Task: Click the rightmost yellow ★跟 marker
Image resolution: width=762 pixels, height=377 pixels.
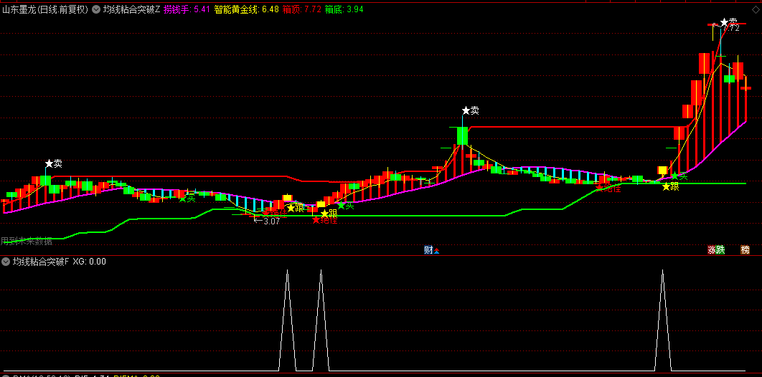Action: (x=671, y=187)
